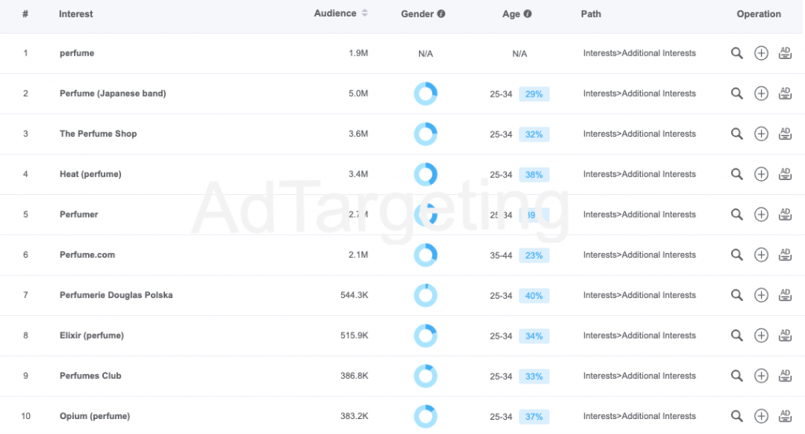This screenshot has height=434, width=805.
Task: Add Opium (perfume) with the plus icon
Action: tap(761, 416)
